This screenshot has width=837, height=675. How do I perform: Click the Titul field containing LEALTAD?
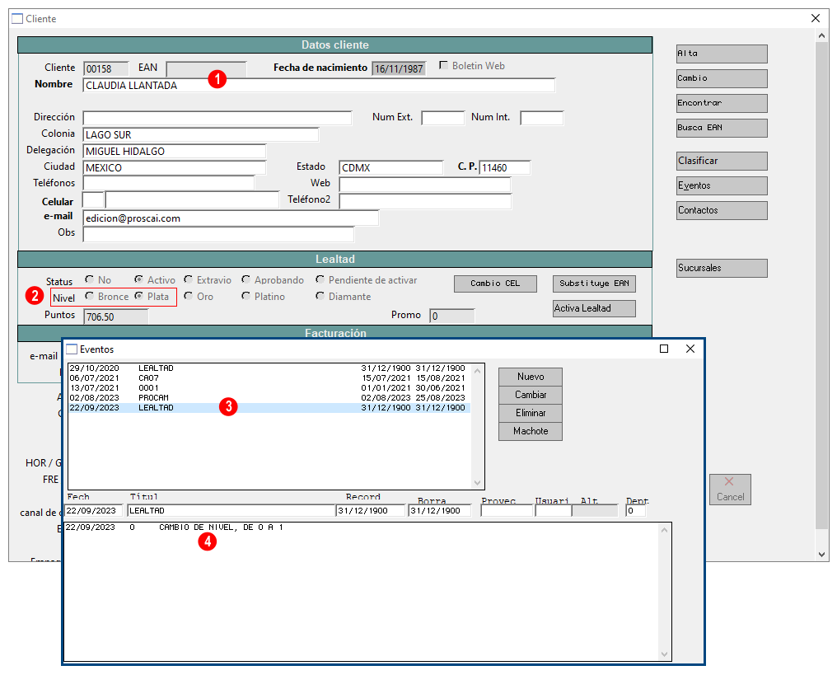point(231,510)
